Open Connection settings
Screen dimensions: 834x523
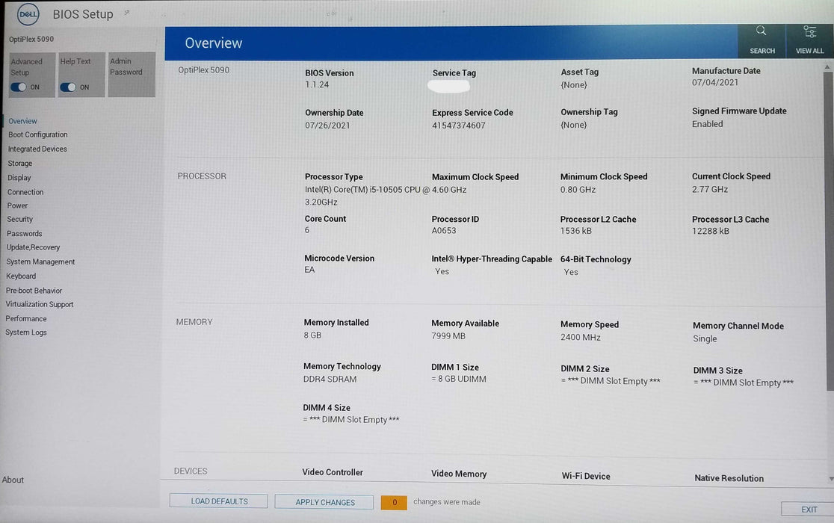[x=25, y=192]
